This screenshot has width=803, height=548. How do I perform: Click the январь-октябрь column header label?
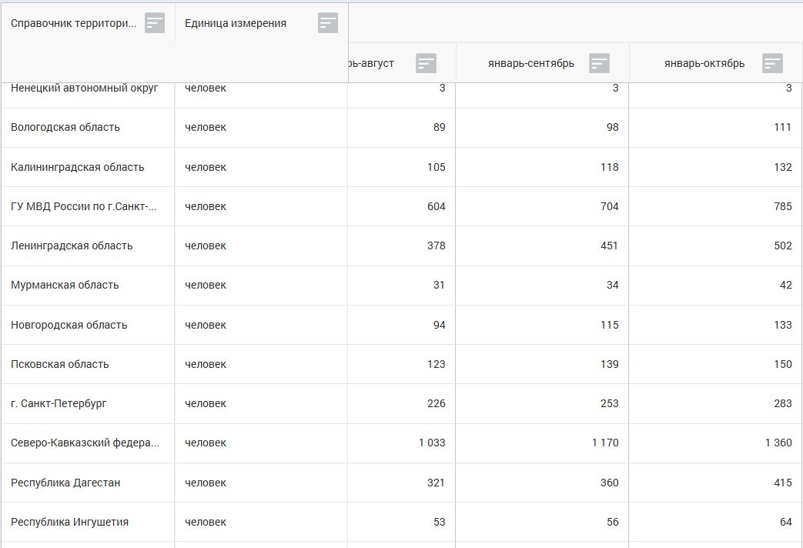pos(704,63)
